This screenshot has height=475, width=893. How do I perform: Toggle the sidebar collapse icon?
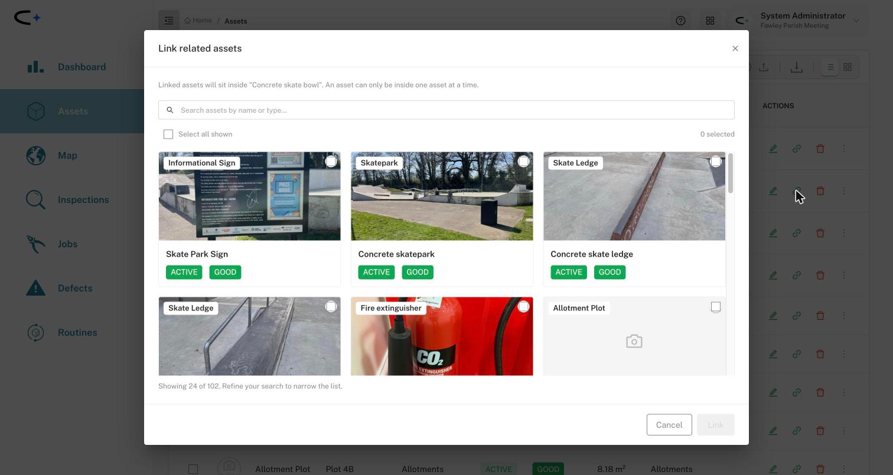click(x=169, y=21)
